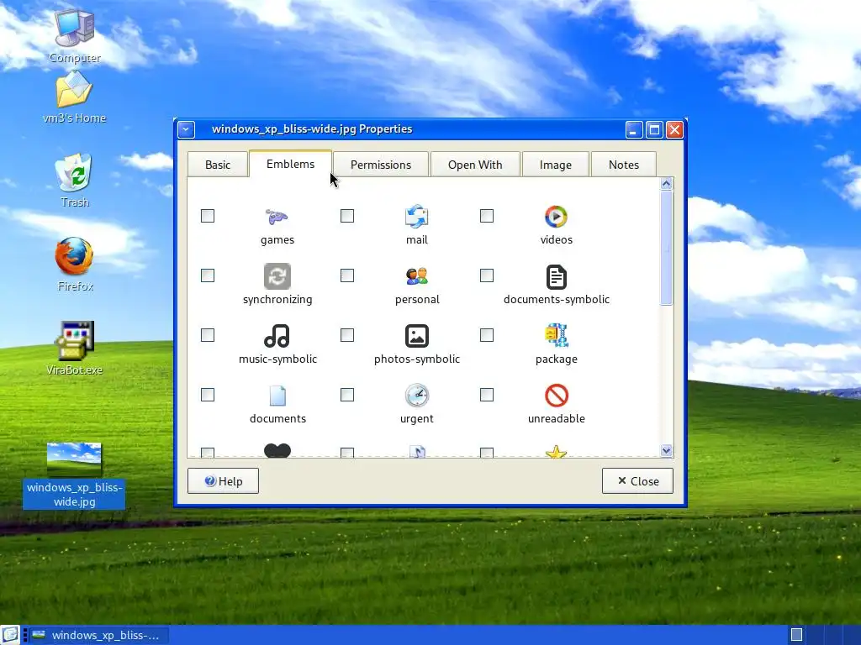Click the heart emblem icon in the bottom row
The height and width of the screenshot is (645, 861).
[x=277, y=450]
